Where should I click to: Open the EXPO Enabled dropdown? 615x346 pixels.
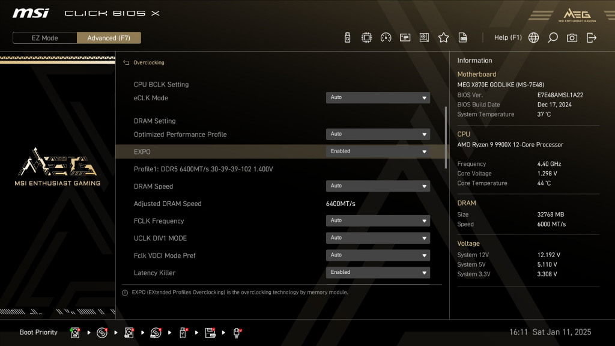(378, 151)
